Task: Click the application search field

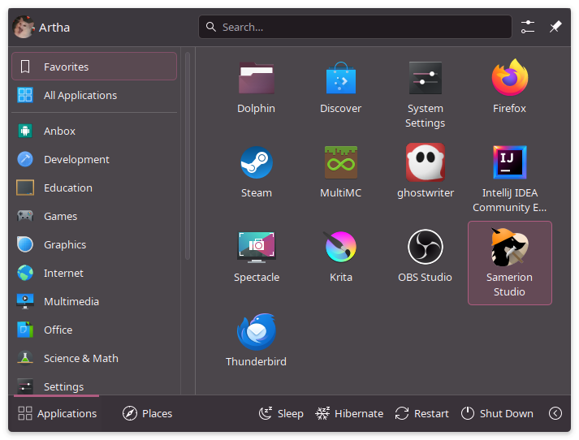Action: click(x=355, y=27)
